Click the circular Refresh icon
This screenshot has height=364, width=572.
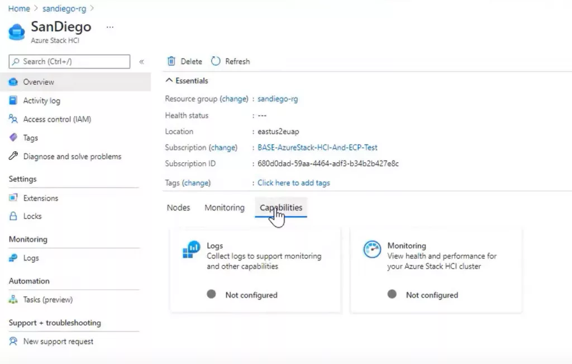tap(216, 61)
